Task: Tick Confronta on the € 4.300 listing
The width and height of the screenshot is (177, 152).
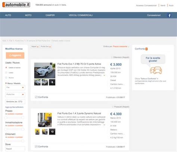Action: (x=36, y=146)
